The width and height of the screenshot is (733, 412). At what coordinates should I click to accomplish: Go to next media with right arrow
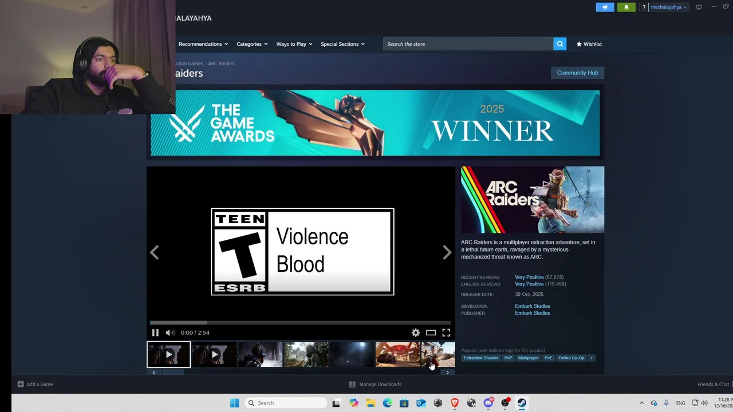(x=447, y=252)
